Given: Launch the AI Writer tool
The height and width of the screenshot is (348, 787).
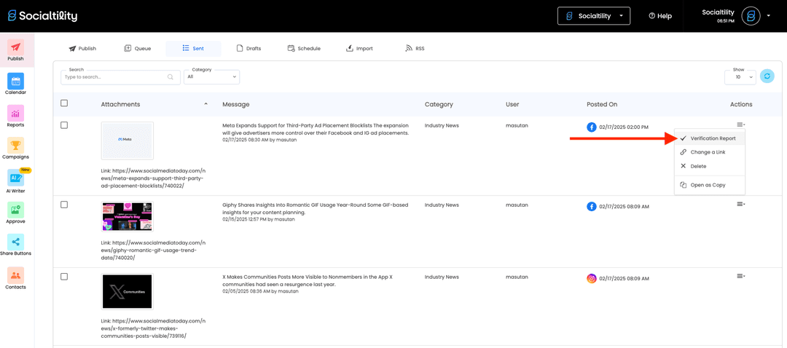Looking at the screenshot, I should 15,179.
